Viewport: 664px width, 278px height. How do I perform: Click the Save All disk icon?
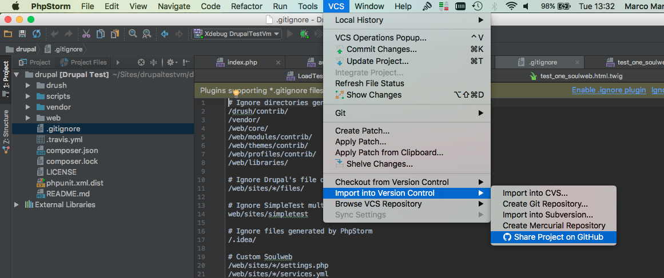pos(22,34)
